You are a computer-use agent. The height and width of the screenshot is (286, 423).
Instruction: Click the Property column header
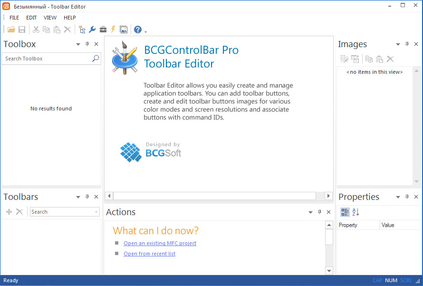[x=358, y=225]
